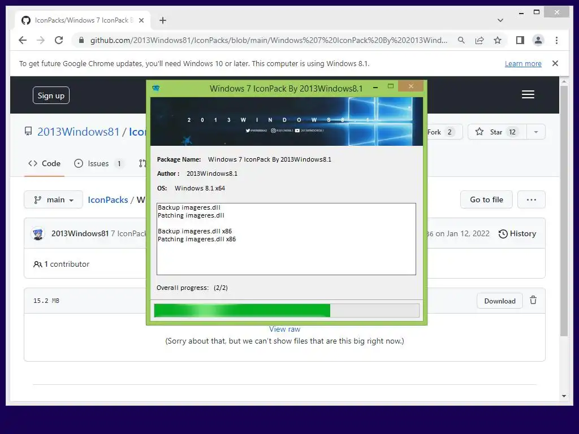The image size is (579, 434).
Task: Open a new browser tab
Action: coord(162,20)
